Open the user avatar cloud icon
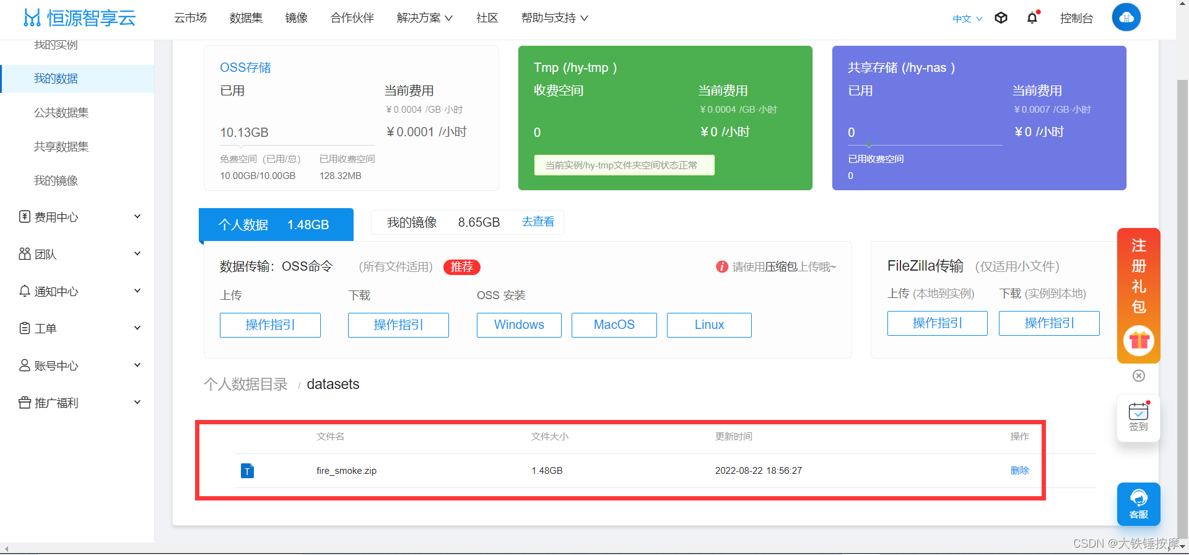Image resolution: width=1189 pixels, height=555 pixels. coord(1126,17)
